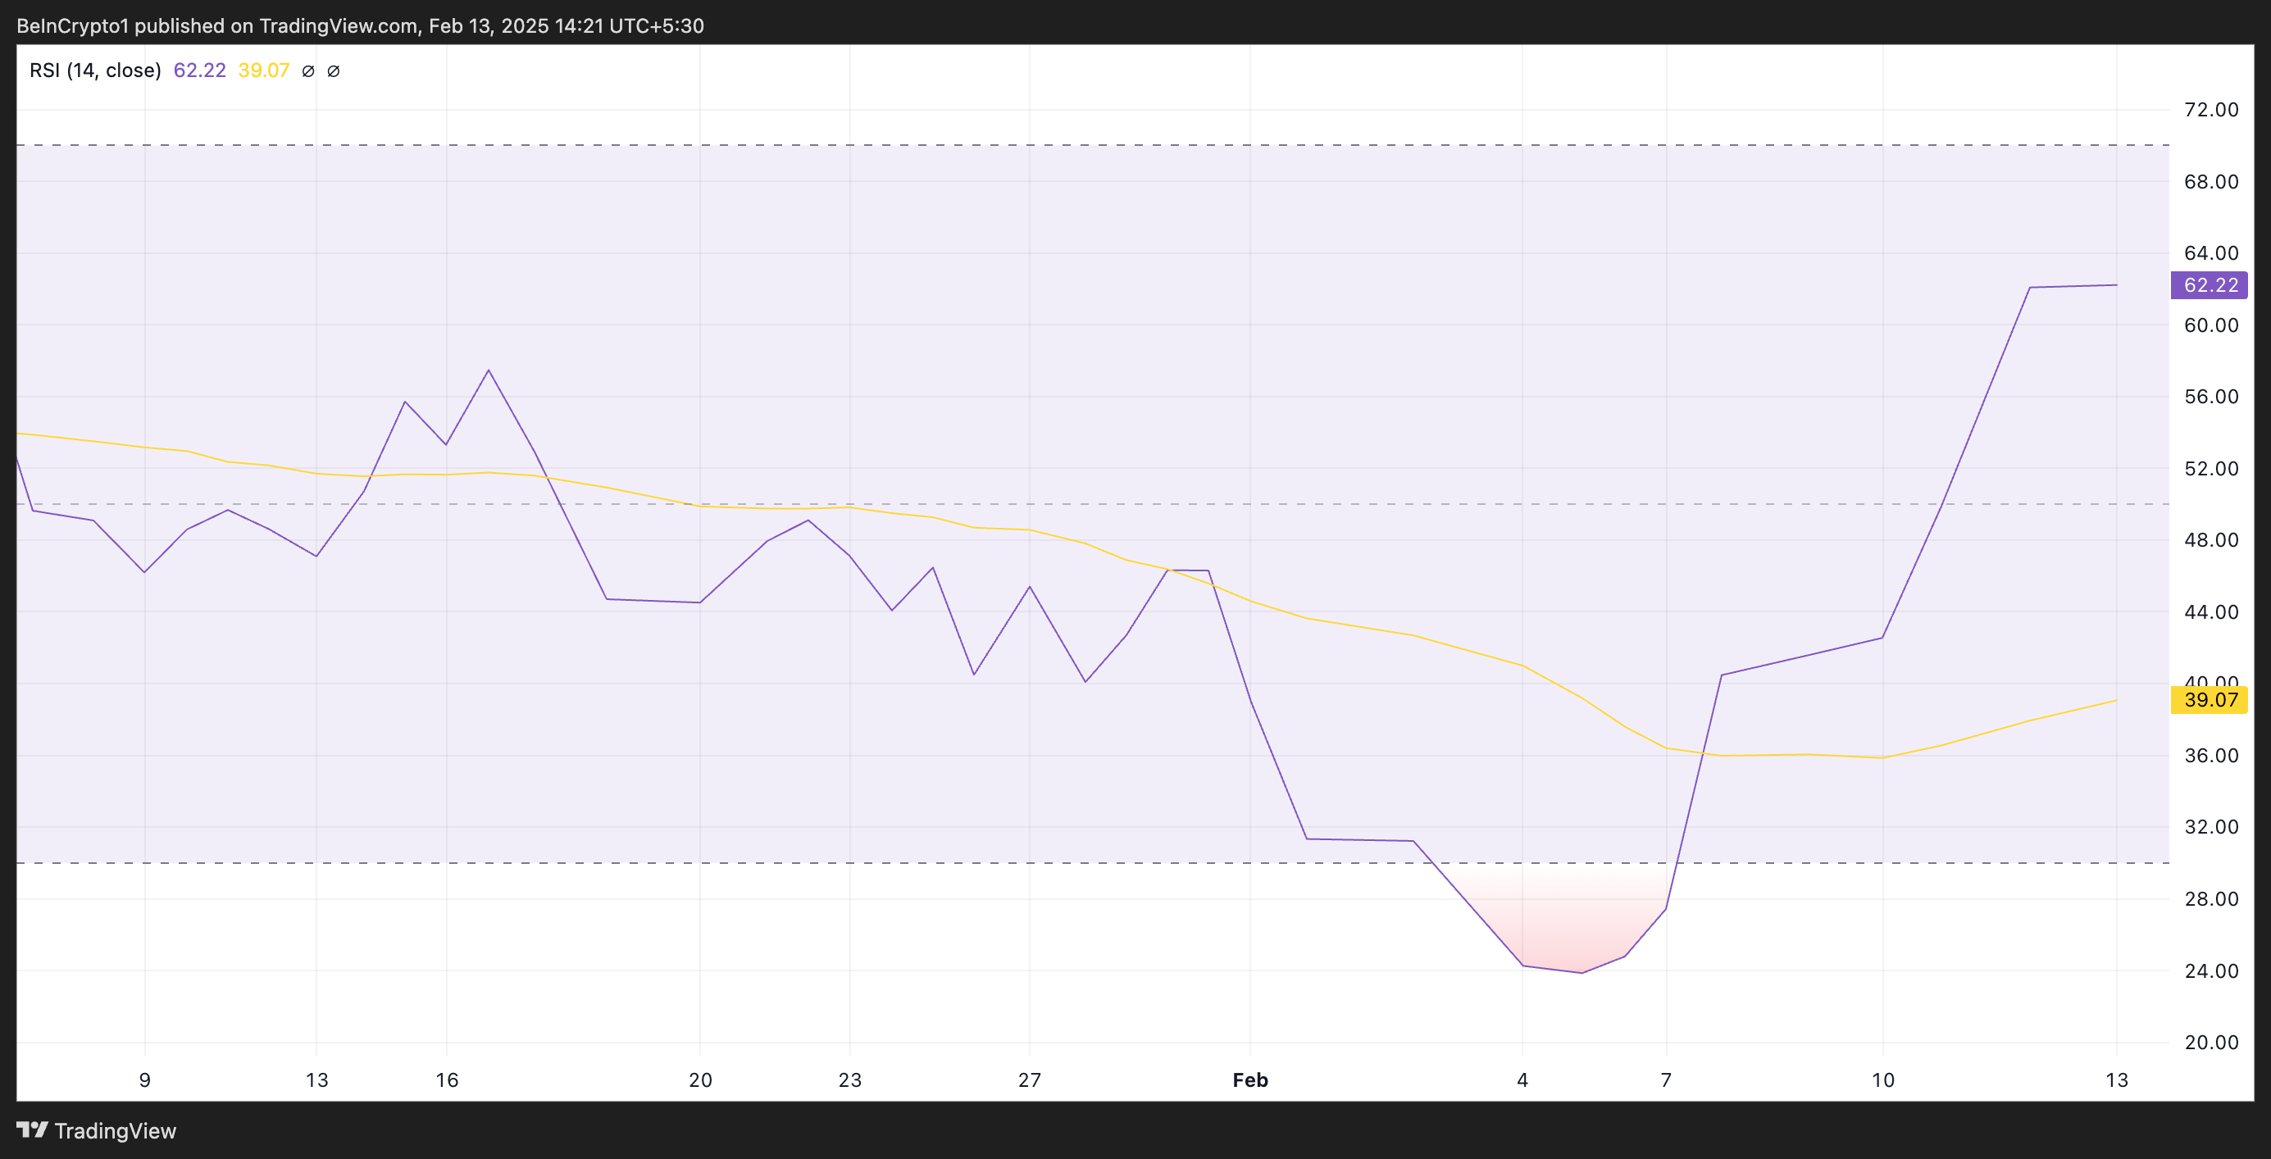Click the purple 62.22 price axis label
The image size is (2271, 1159).
2210,285
